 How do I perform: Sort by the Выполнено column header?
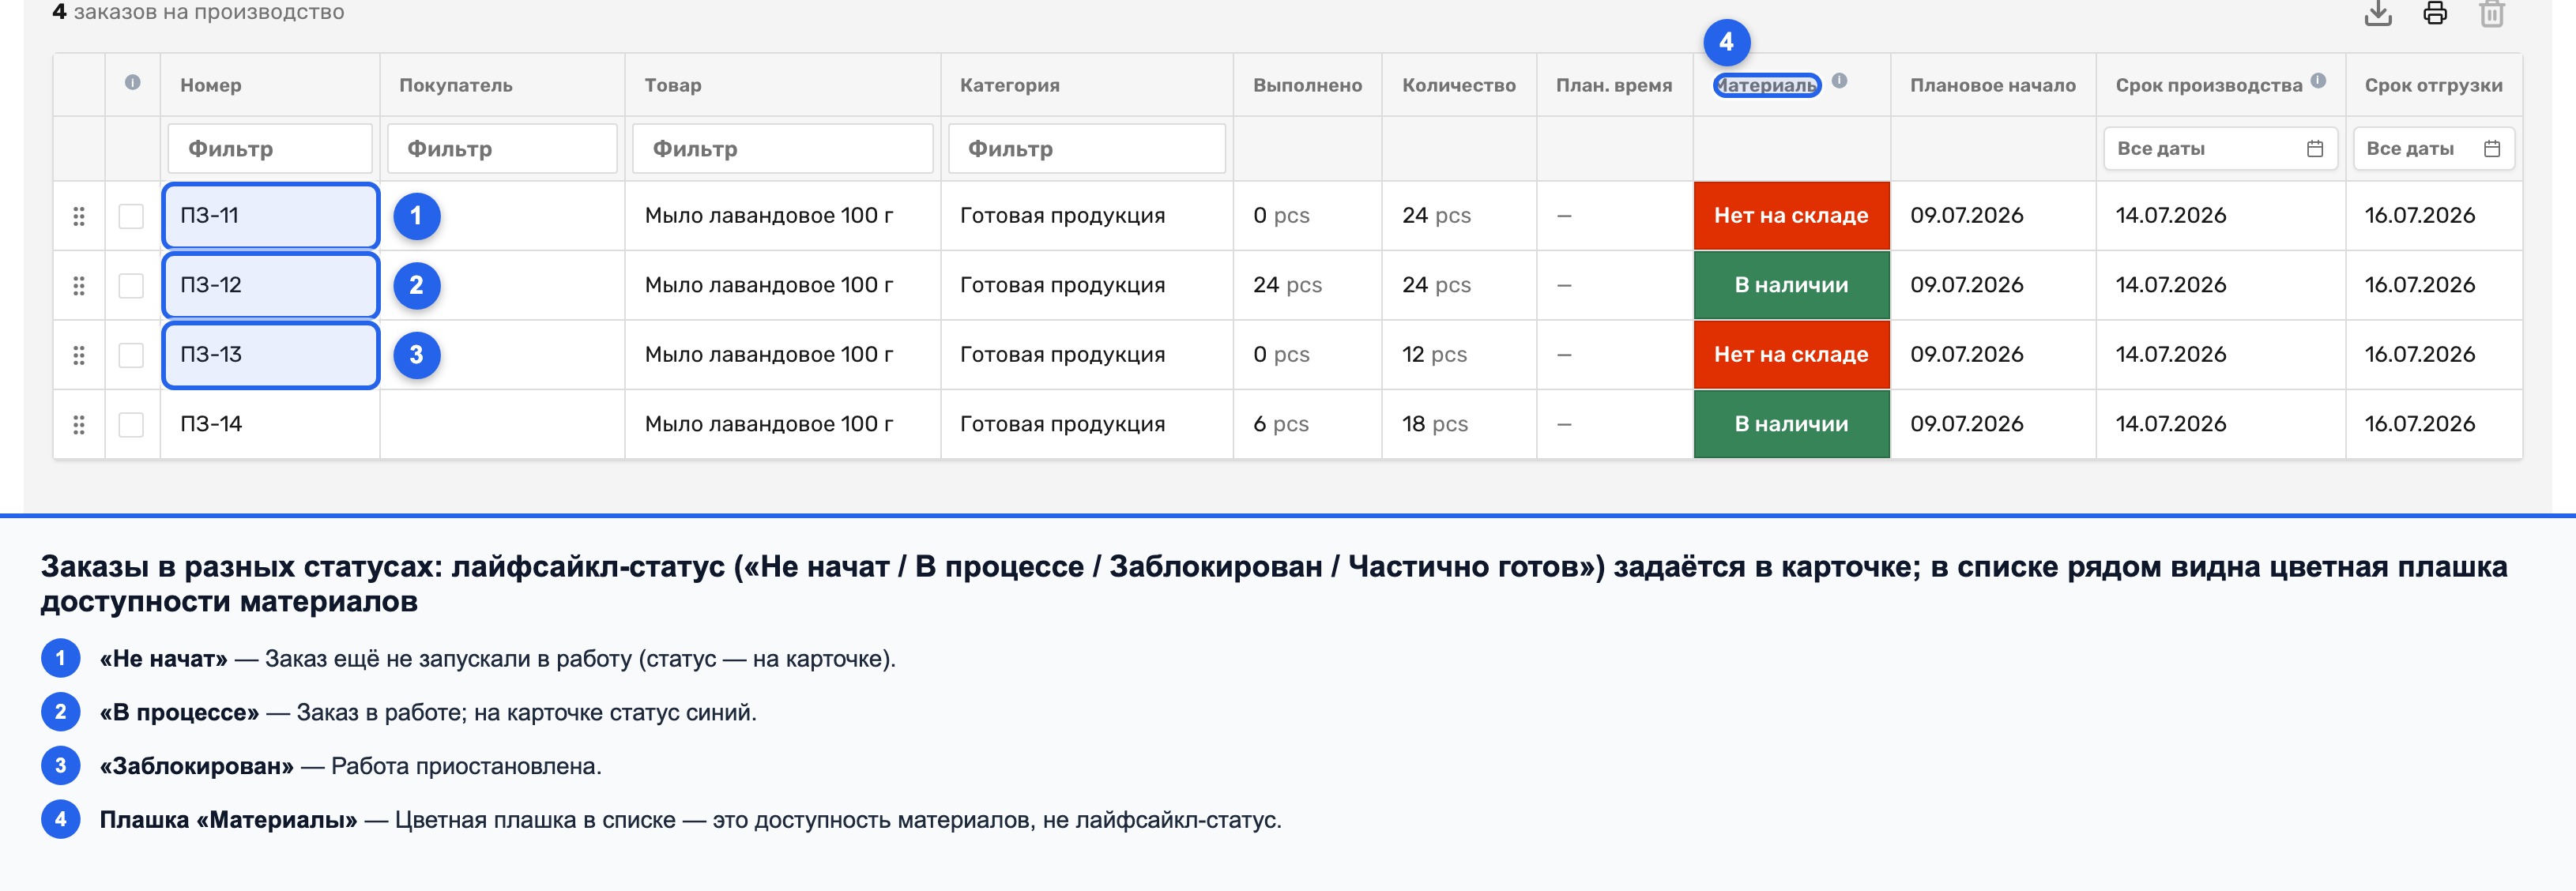(x=1307, y=85)
